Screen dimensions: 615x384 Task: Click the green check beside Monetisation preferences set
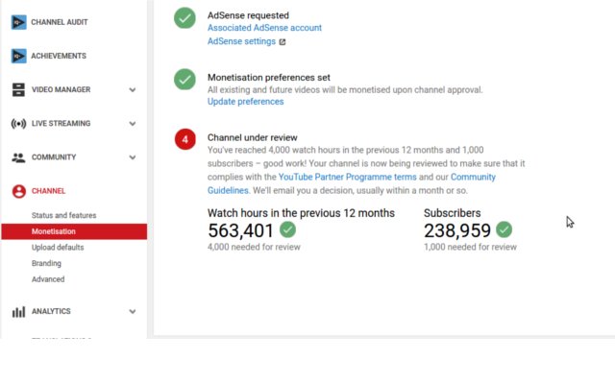(184, 80)
